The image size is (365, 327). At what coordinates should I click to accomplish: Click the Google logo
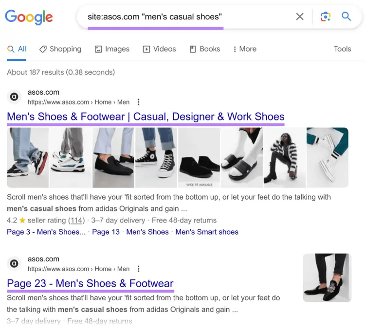click(29, 17)
